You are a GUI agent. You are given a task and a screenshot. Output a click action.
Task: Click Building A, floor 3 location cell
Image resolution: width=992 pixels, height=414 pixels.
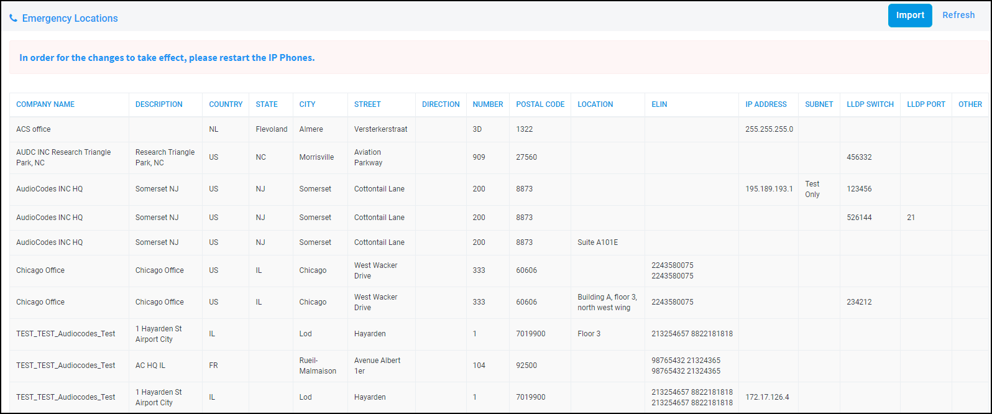(x=607, y=302)
